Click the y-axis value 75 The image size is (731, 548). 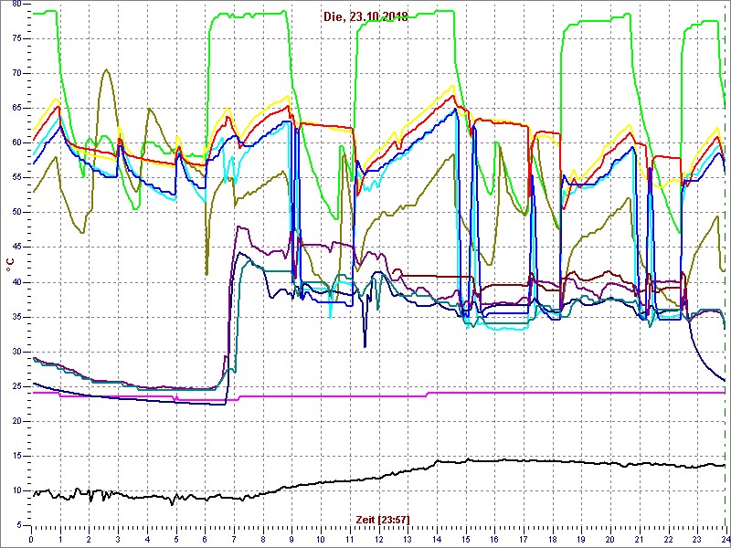(x=16, y=38)
